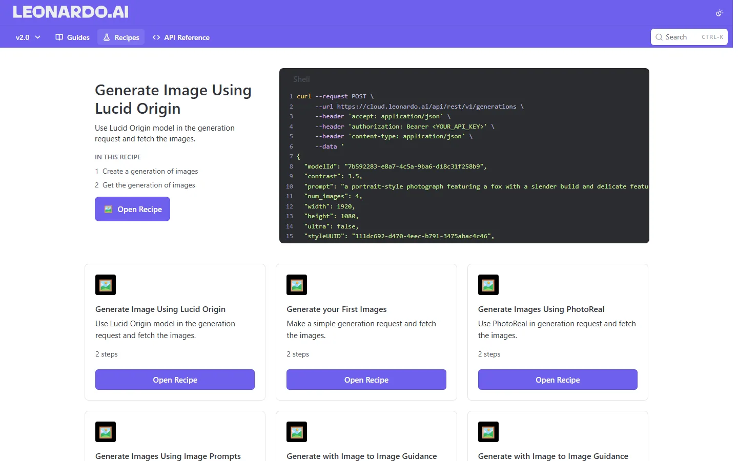Screen dimensions: 738x461
Task: Select the Recipes tab
Action: point(121,37)
